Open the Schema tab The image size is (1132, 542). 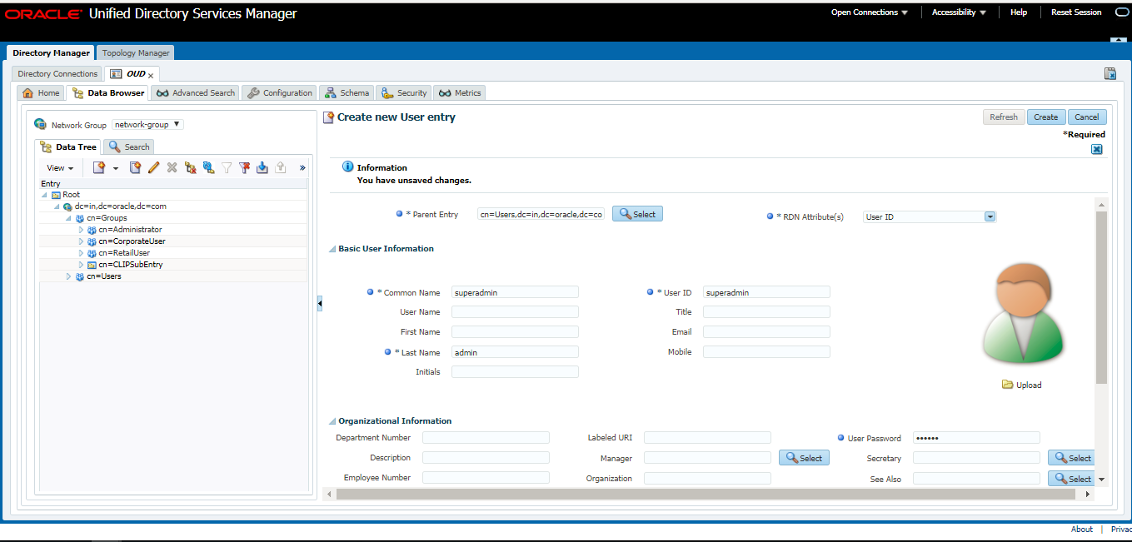point(347,93)
